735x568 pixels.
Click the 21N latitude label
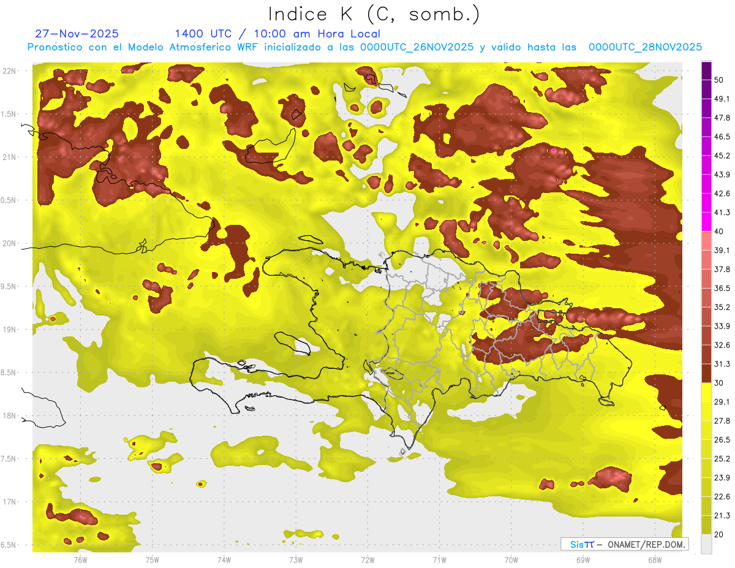click(x=9, y=157)
